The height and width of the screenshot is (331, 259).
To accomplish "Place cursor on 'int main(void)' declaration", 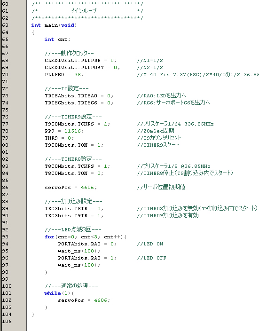I will click(x=54, y=25).
